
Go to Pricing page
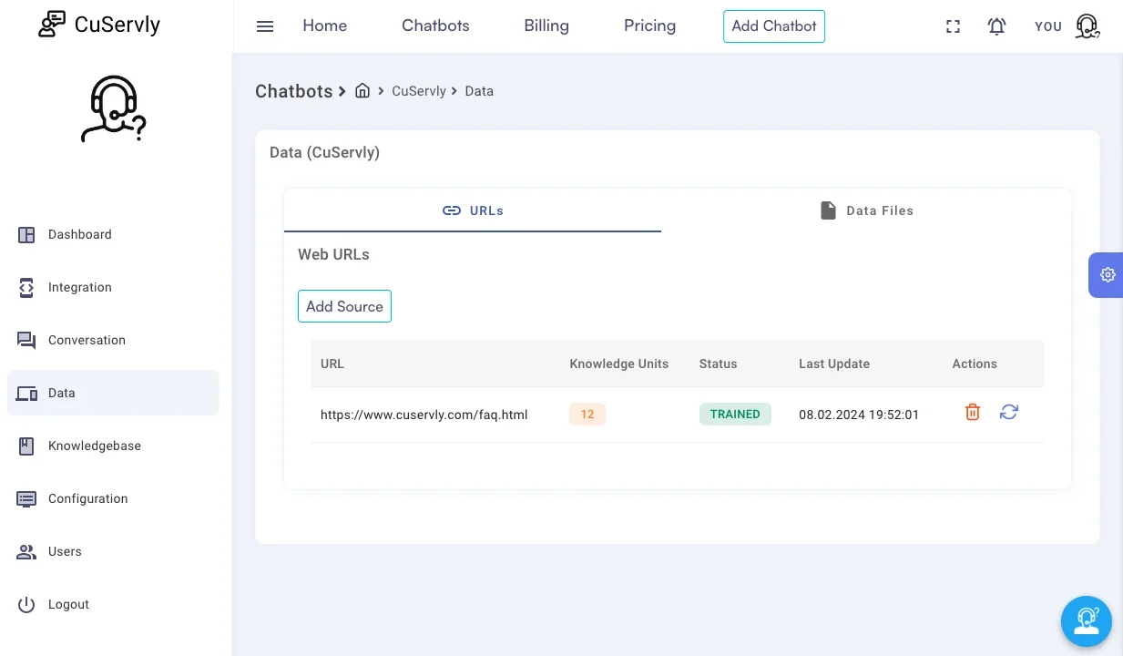coord(649,26)
